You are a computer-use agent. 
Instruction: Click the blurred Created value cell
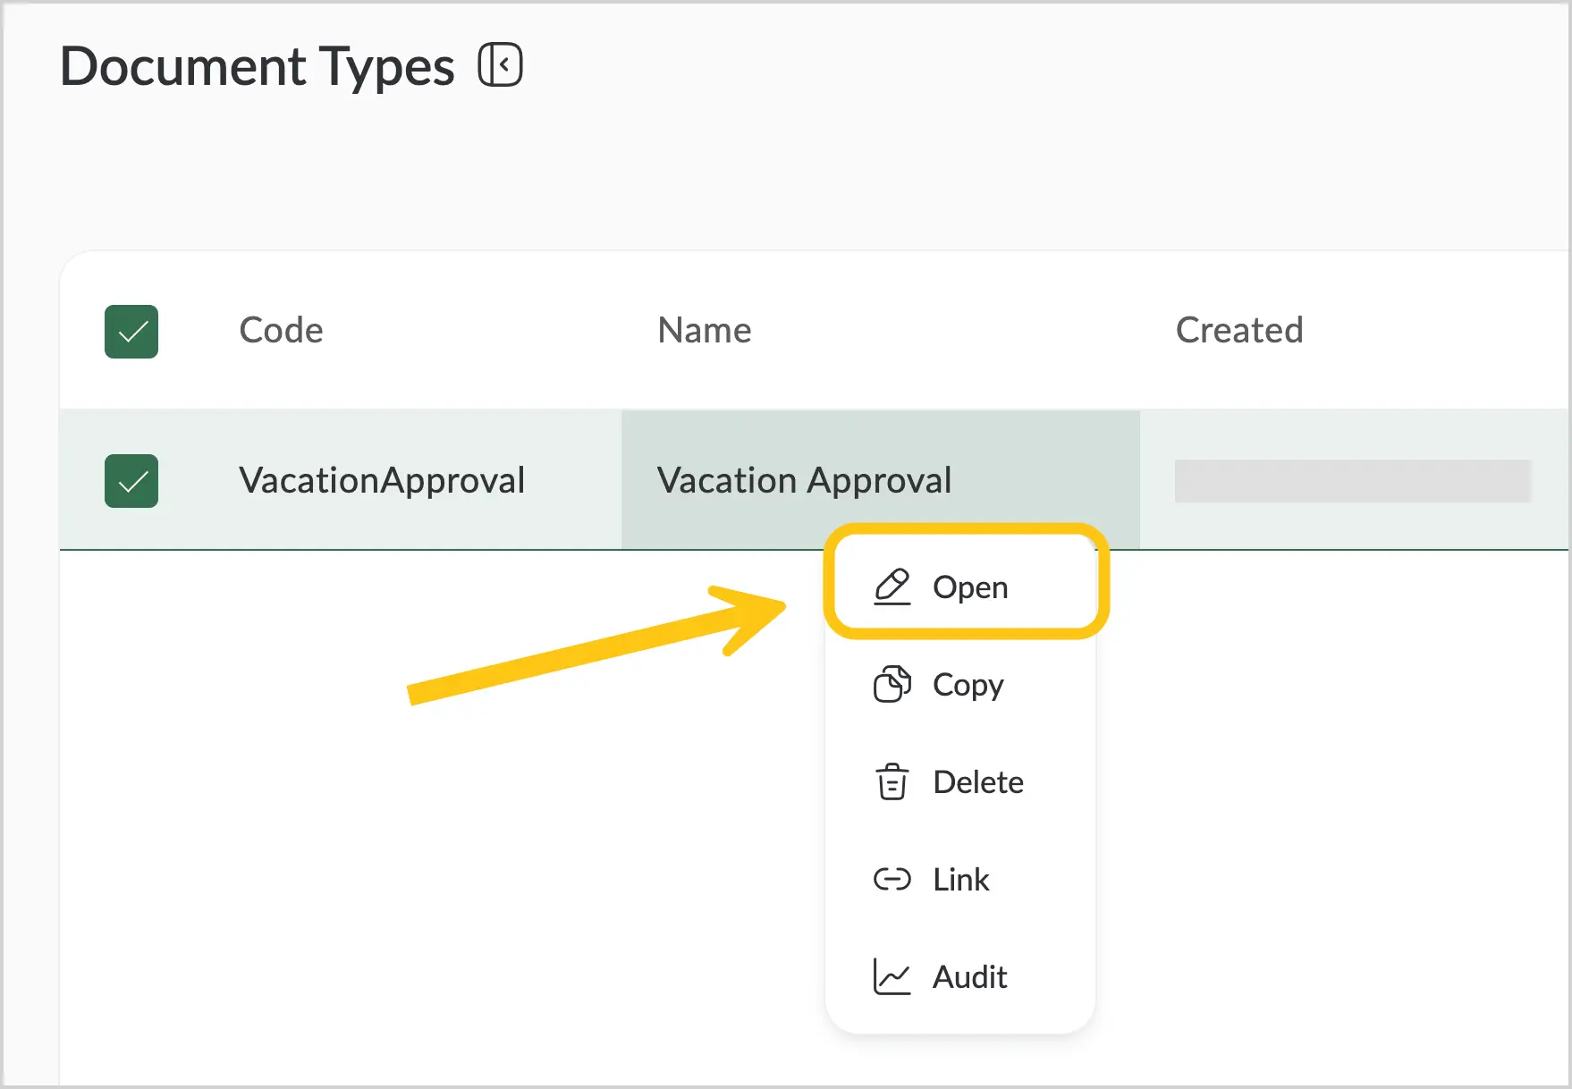[x=1353, y=481]
